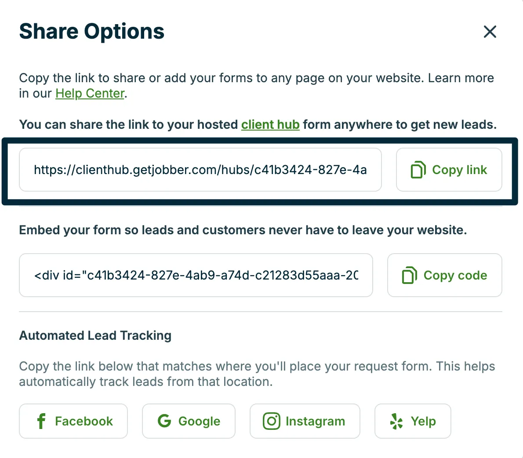Click the clipboard icon beside Copy code
Viewport: 523px width, 458px height.
click(x=409, y=275)
